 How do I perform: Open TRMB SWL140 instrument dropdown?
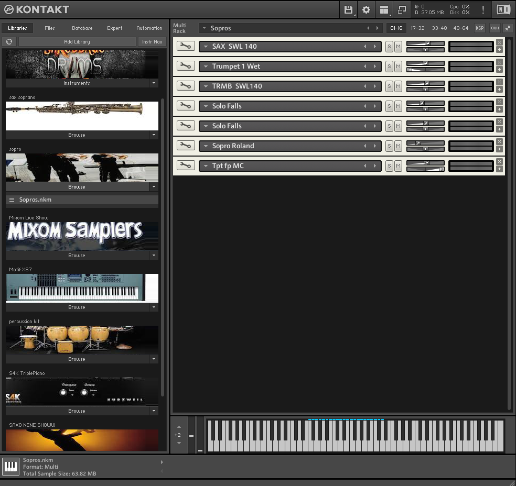pos(206,86)
